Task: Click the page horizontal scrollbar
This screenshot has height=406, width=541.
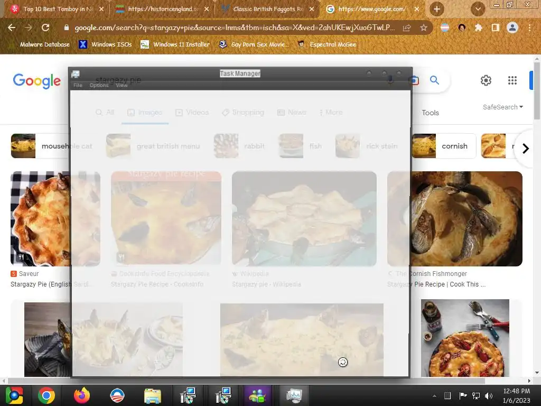Action: coord(246,381)
